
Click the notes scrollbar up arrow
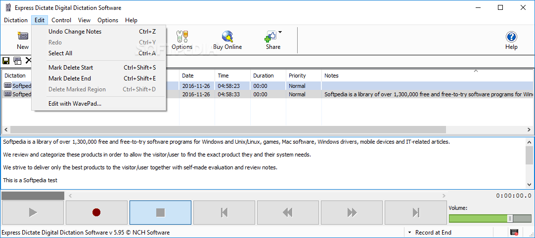529,142
